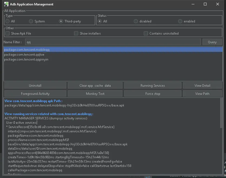The height and width of the screenshot is (178, 226).
Task: Select the Third-party type radio button
Action: [61, 21]
